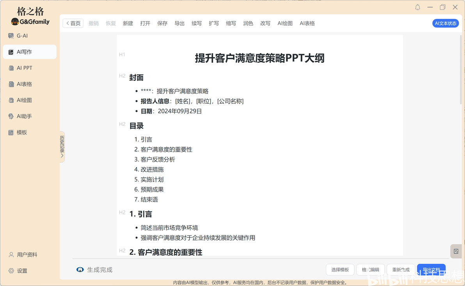This screenshot has height=286, width=465.
Task: Click the bullet starting with 强调客户满意度
Action: (x=198, y=238)
